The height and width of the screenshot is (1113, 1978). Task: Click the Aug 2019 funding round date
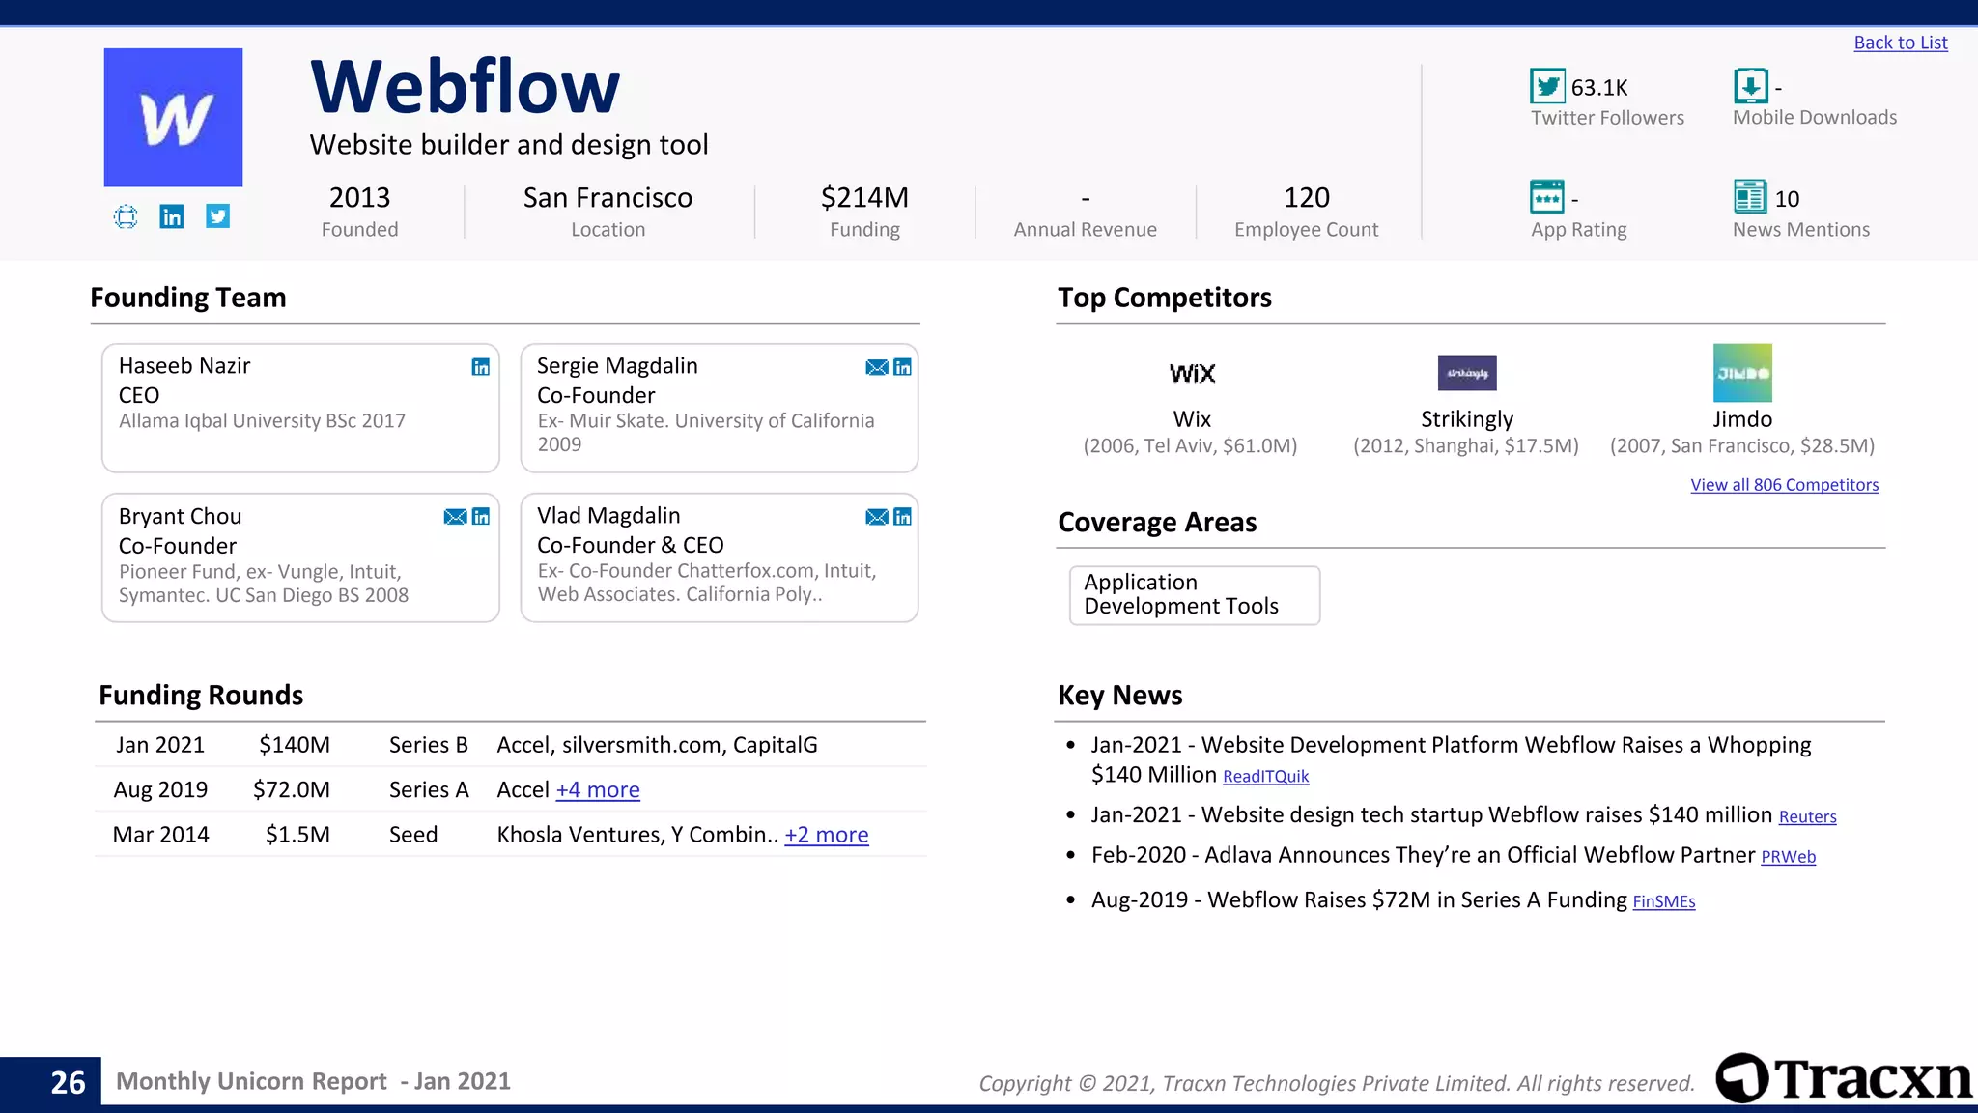(160, 790)
